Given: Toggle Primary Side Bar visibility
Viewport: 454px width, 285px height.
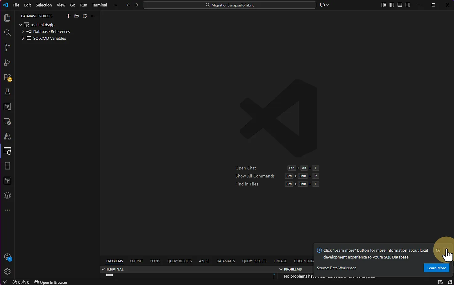Looking at the screenshot, I should point(392,5).
